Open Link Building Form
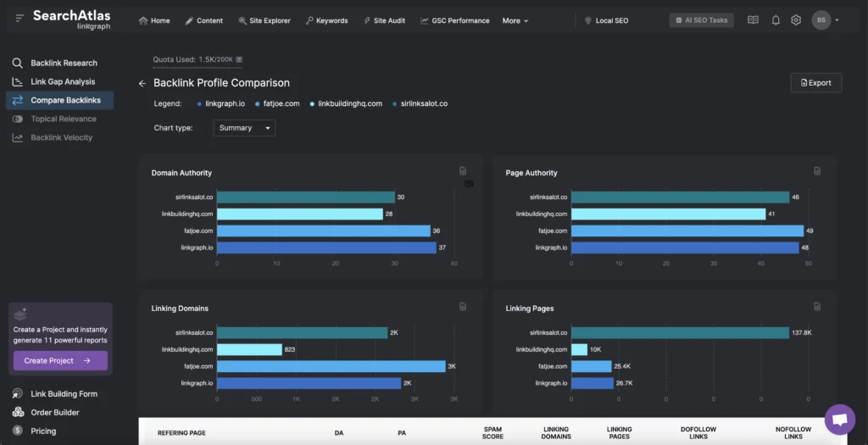The image size is (868, 445). pyautogui.click(x=64, y=394)
